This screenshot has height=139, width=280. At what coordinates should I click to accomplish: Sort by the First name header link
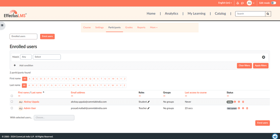tap(23, 93)
